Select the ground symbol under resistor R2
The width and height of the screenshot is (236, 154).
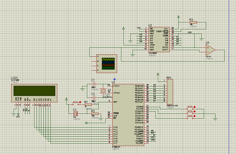pyautogui.click(x=101, y=120)
